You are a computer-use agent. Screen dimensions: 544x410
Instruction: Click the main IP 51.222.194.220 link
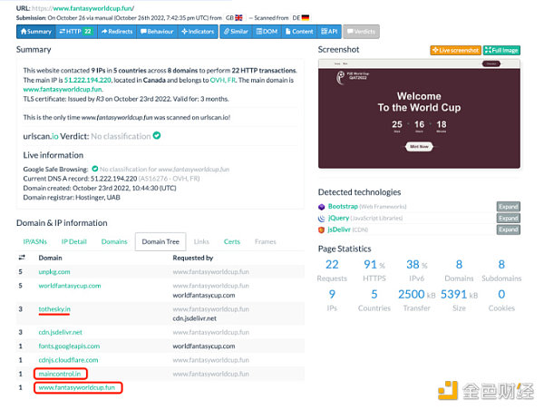pos(88,80)
